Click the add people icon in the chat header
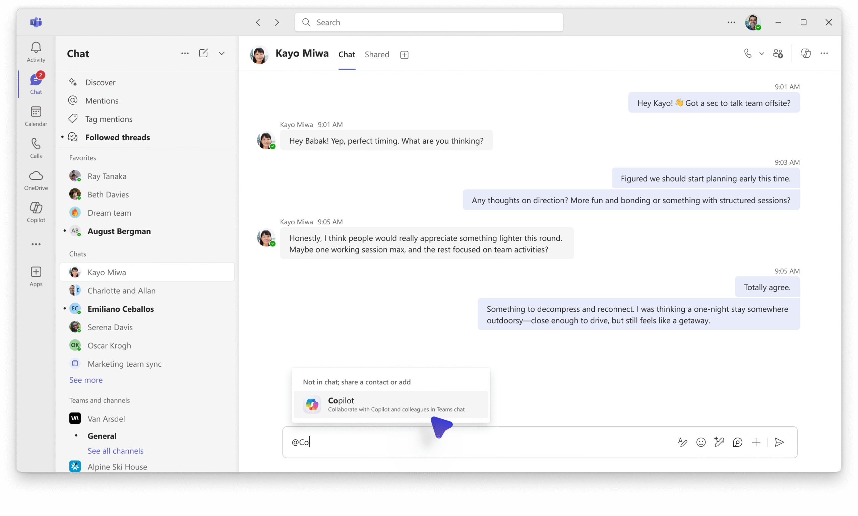 (778, 53)
